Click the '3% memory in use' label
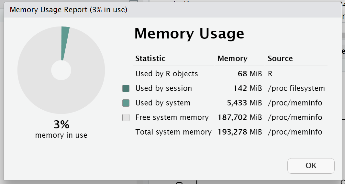 61,129
